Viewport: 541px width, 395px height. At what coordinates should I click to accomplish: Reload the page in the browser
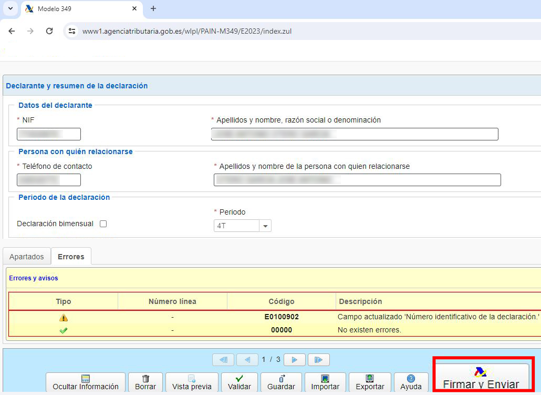point(49,31)
